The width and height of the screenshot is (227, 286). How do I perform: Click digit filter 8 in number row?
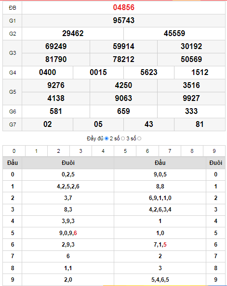[x=192, y=151]
